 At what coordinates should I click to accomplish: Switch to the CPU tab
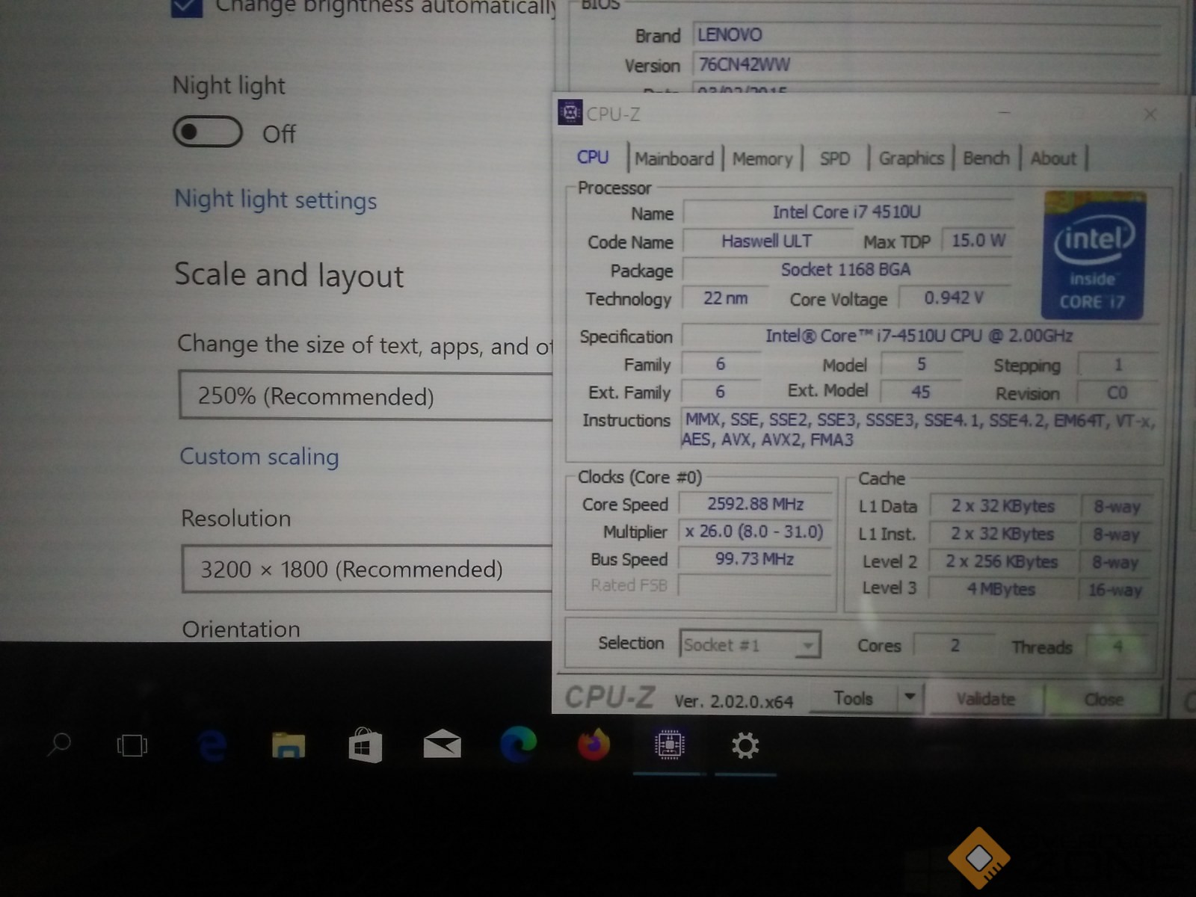[x=593, y=157]
